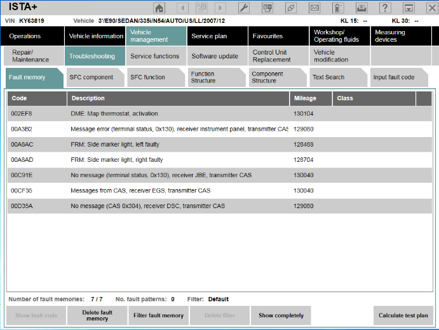
Task: Click the Show completely button
Action: [281, 315]
